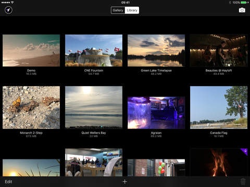The height and width of the screenshot is (187, 250).
Task: Open the campfire flames thumbnail
Action: 219,163
